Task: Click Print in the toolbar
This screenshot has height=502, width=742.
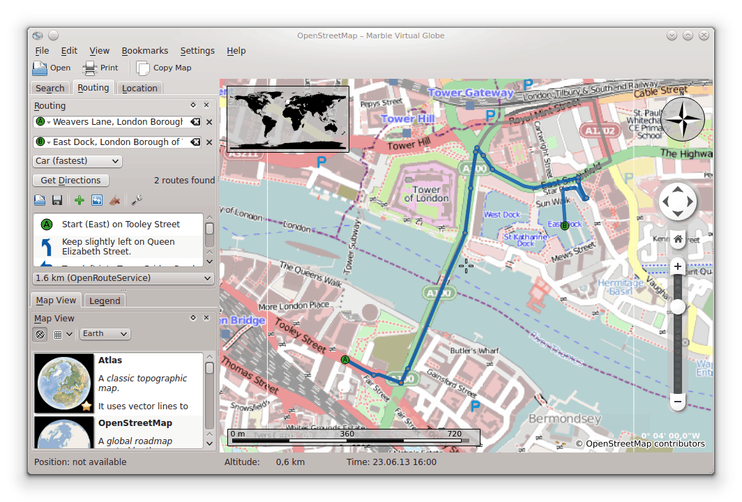Action: pos(100,68)
